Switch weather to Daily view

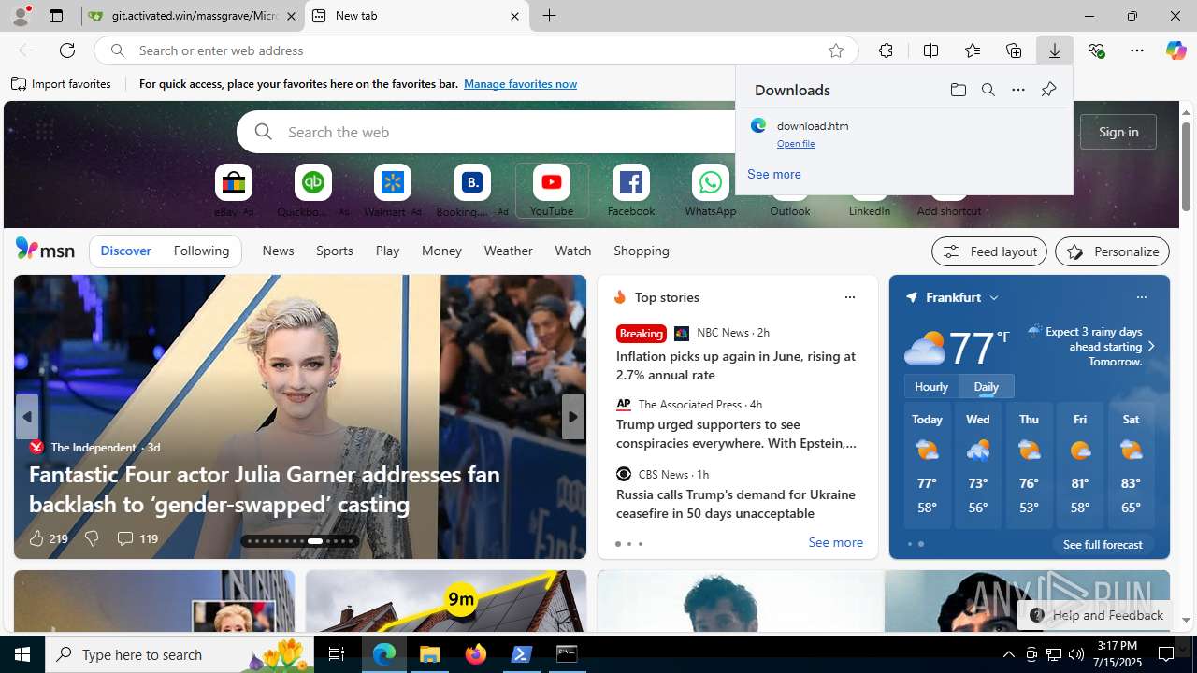tap(986, 386)
